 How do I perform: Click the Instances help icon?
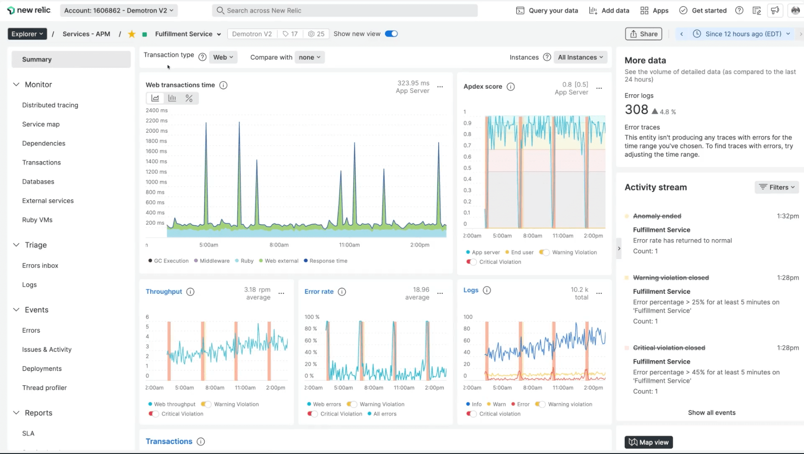547,57
